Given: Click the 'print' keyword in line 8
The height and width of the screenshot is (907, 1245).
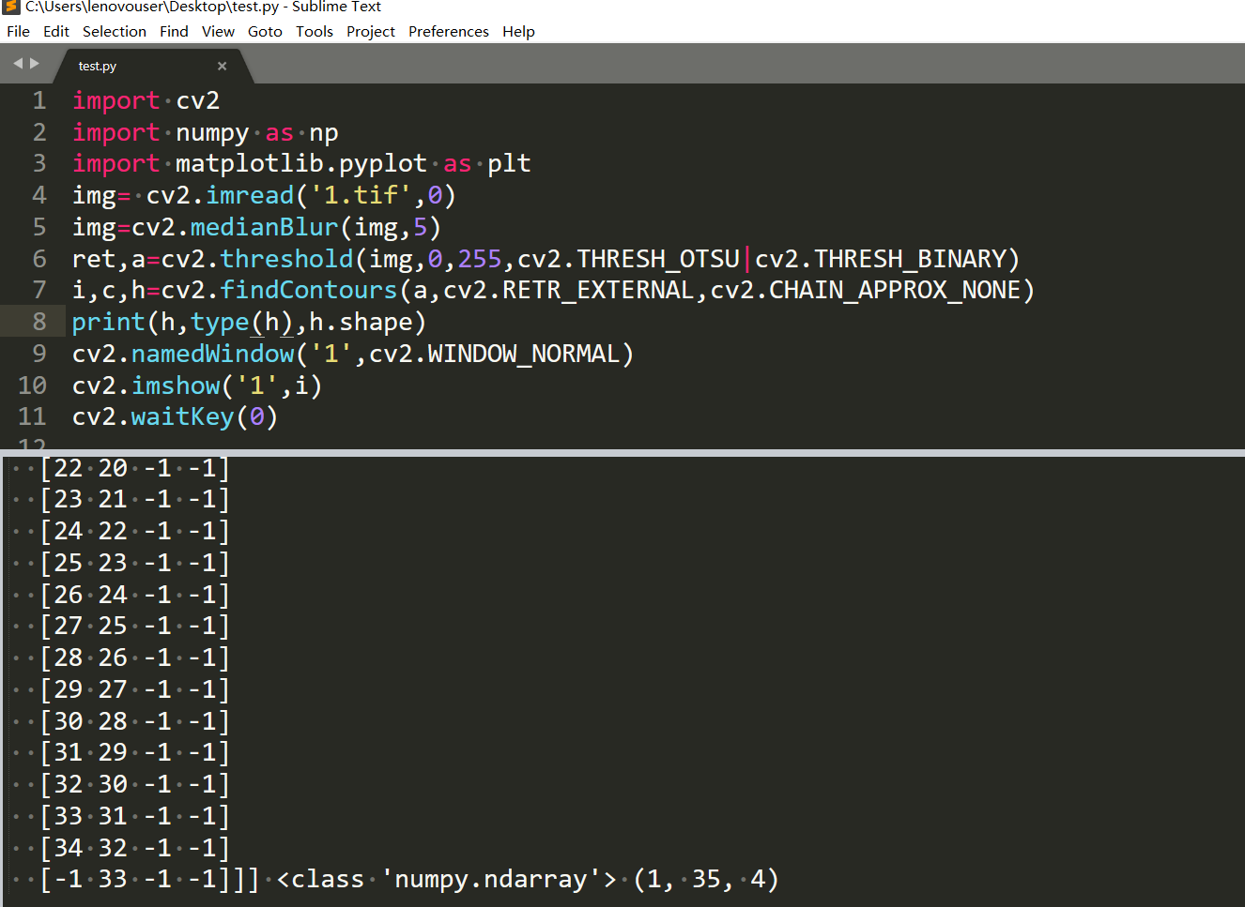Looking at the screenshot, I should tap(109, 322).
